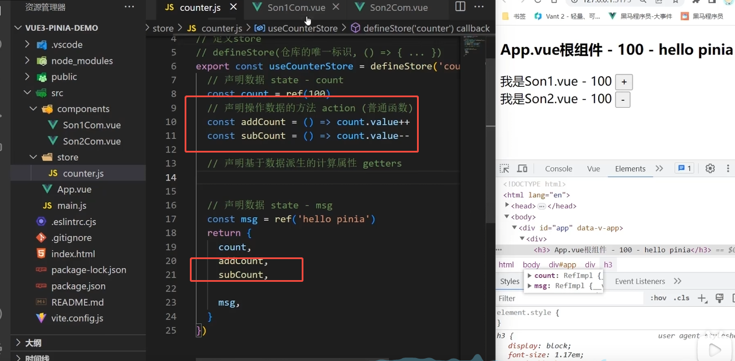Activate the DevTools inspect element icon

click(504, 169)
